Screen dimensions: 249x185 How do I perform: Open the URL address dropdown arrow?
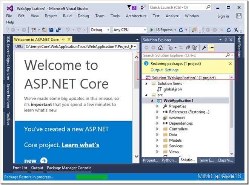(135, 47)
